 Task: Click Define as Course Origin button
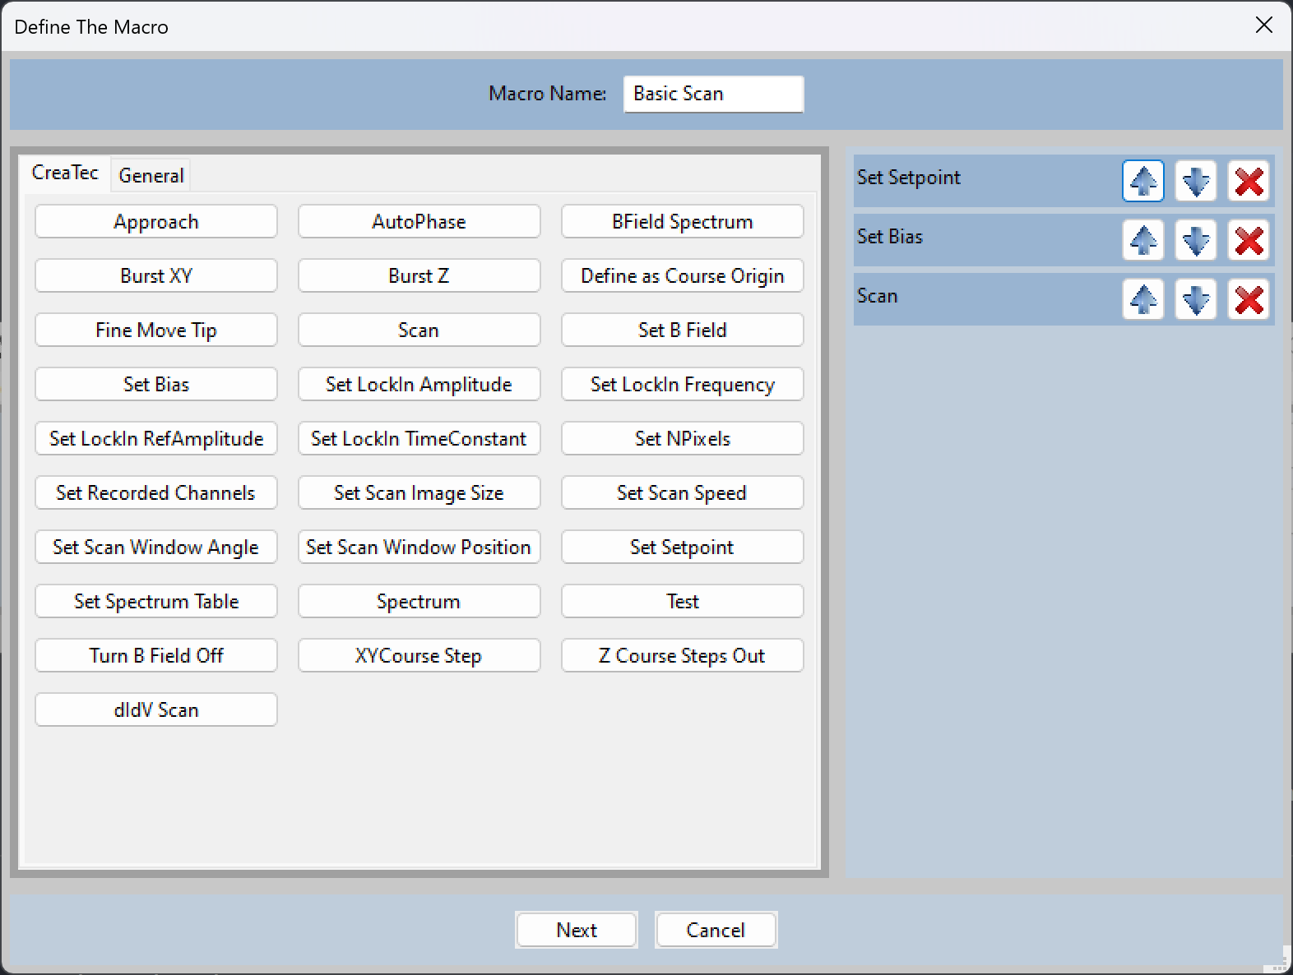click(682, 276)
